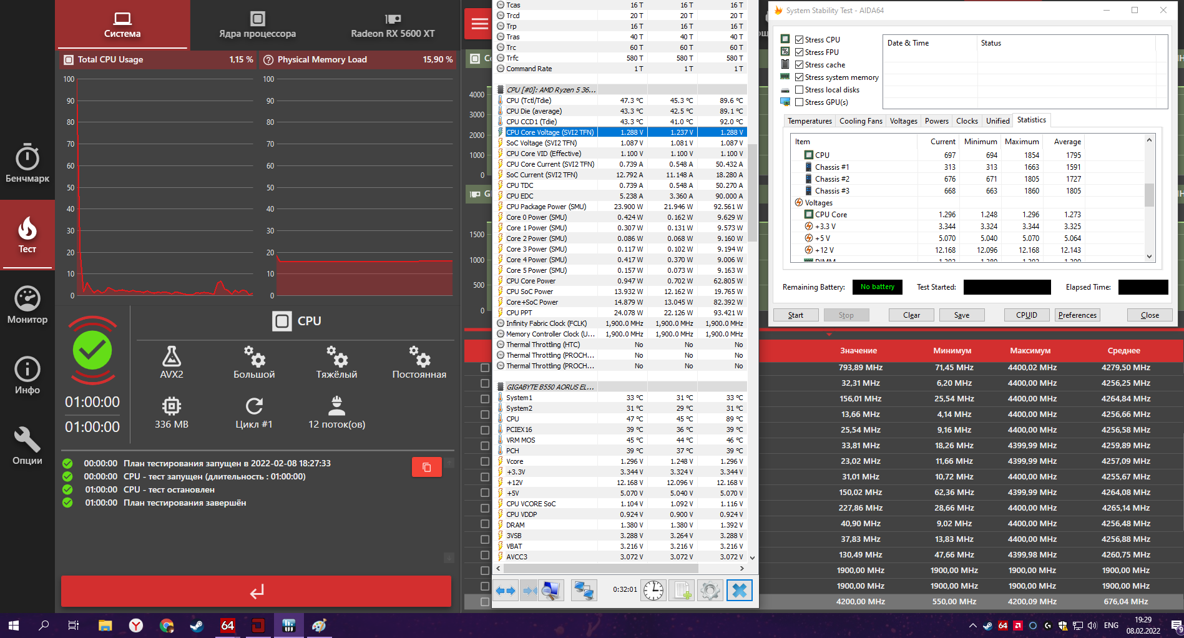Choose the Тяжёлый mode option

coord(336,362)
